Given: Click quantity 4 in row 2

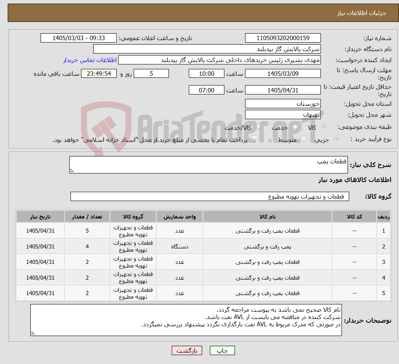Looking at the screenshot, I should coord(87,246).
